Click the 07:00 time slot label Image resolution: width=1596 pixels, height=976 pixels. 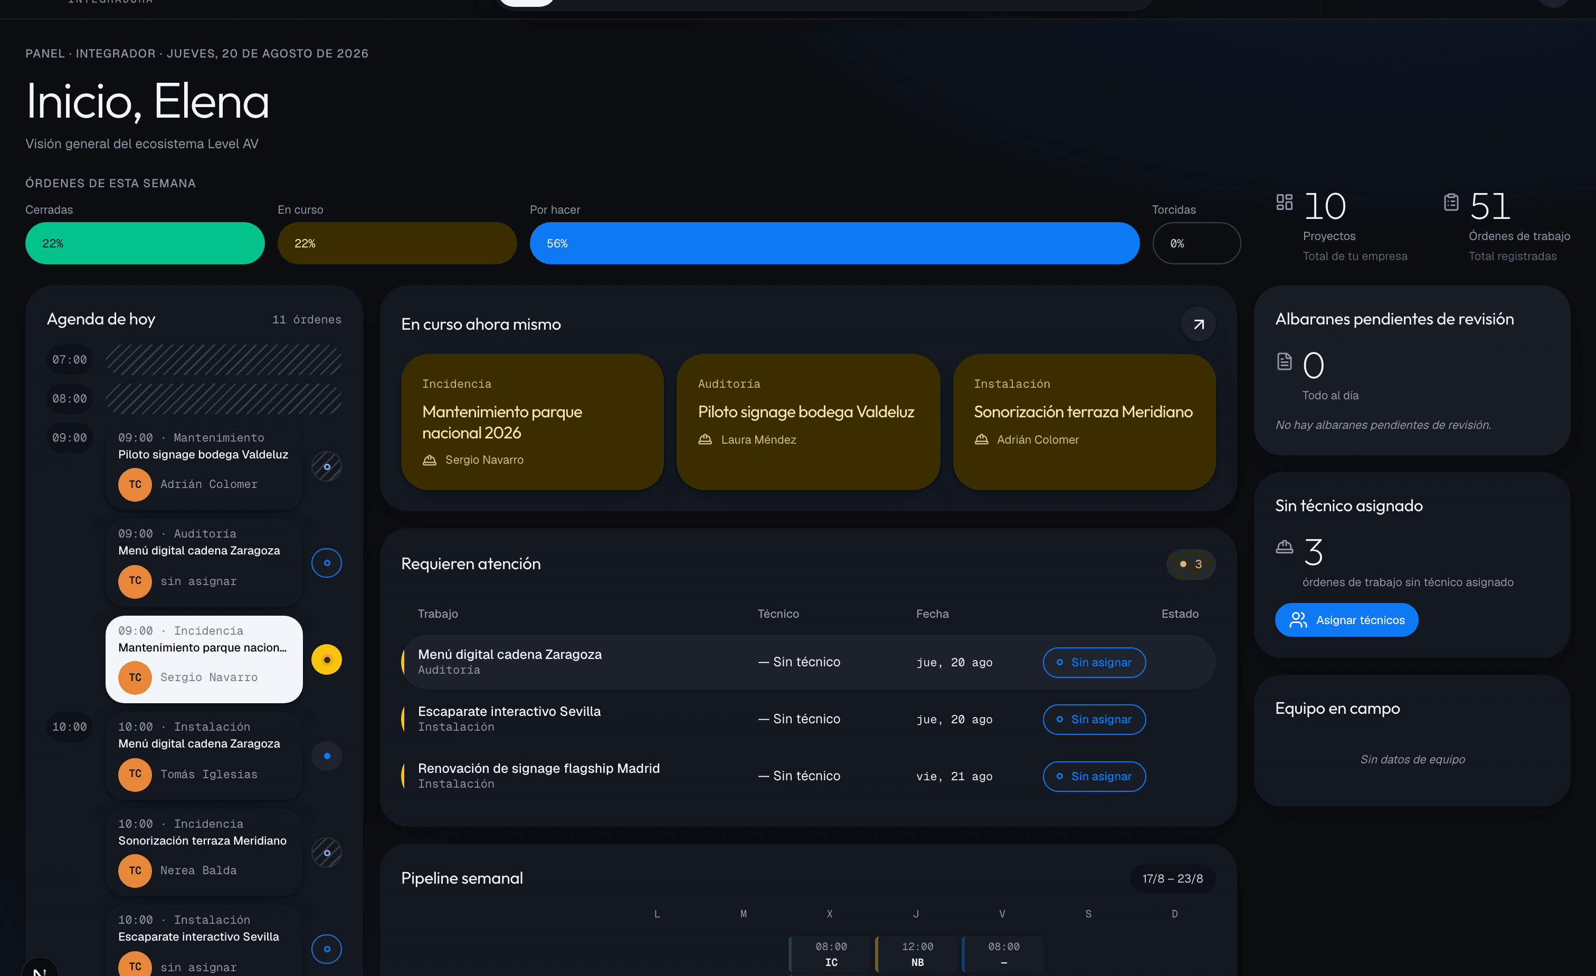pyautogui.click(x=69, y=360)
